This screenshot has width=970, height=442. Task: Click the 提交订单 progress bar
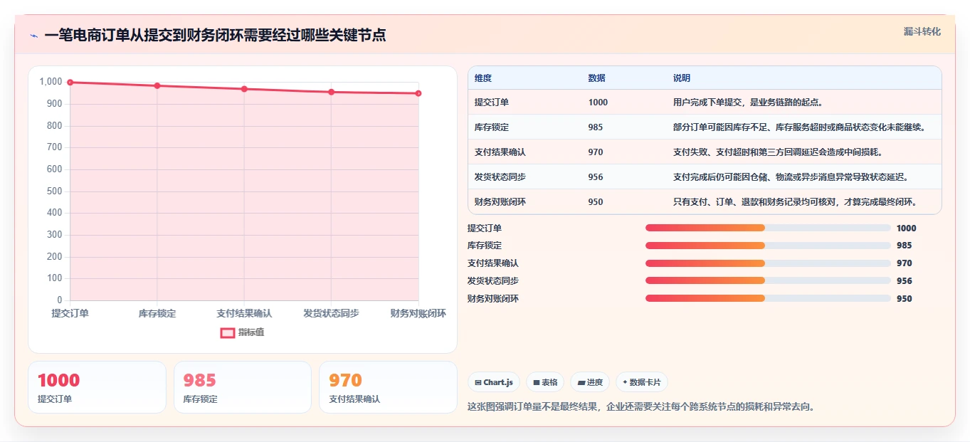pos(768,228)
